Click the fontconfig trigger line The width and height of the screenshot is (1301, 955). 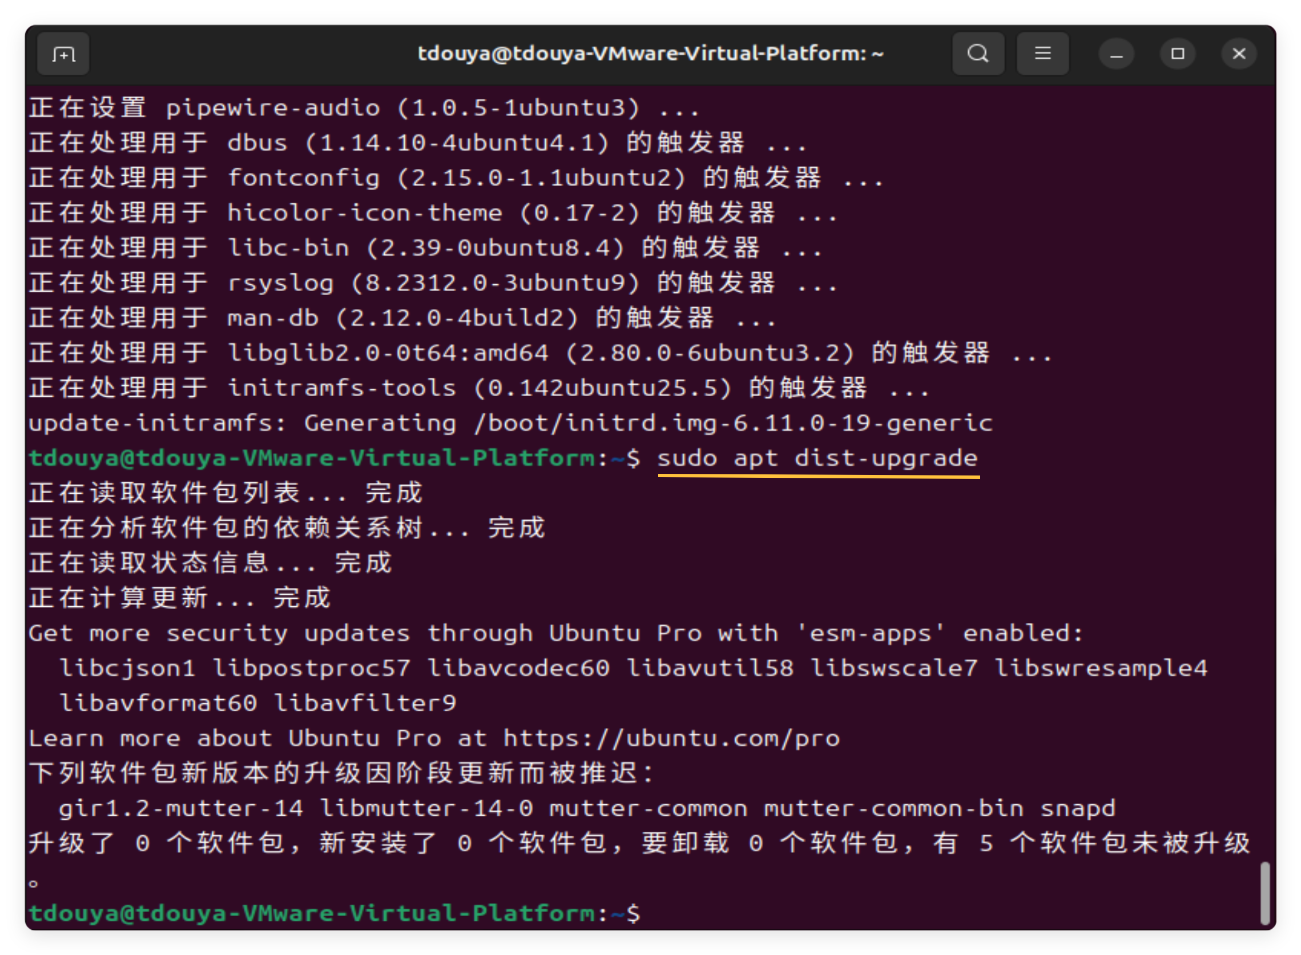point(457,178)
